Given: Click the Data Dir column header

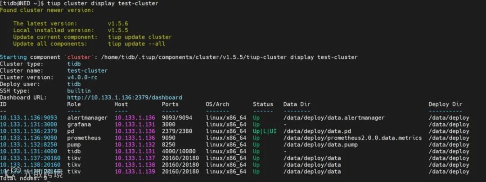Looking at the screenshot, I should pyautogui.click(x=297, y=104).
